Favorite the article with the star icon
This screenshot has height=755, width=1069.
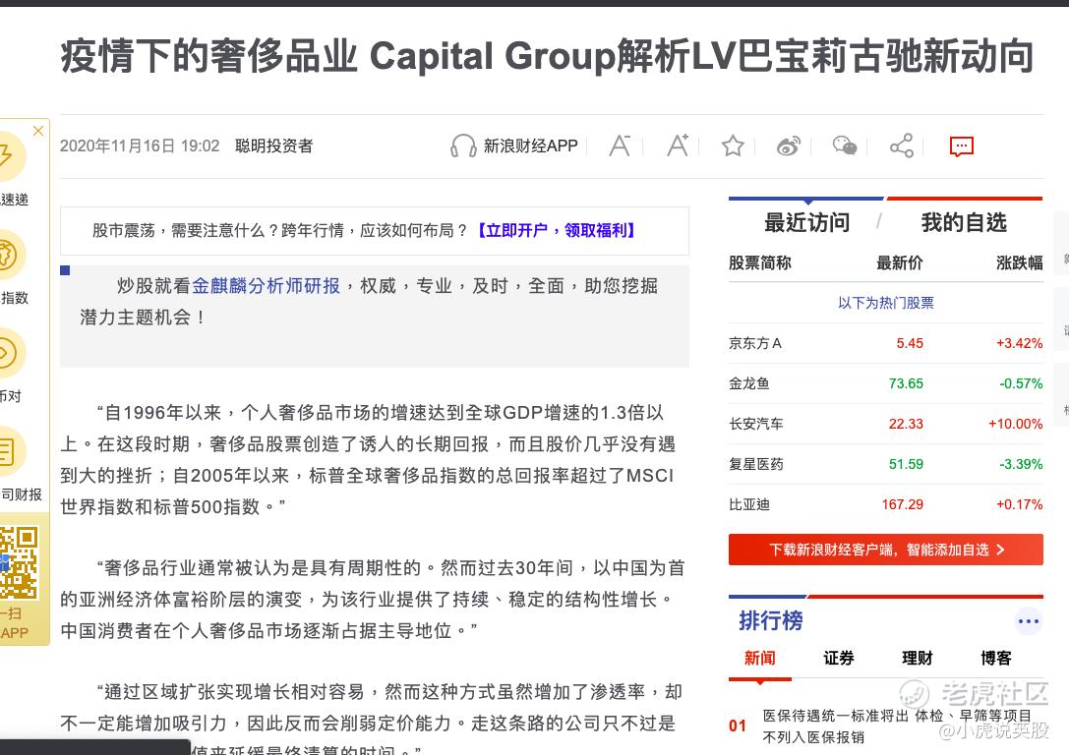click(733, 145)
